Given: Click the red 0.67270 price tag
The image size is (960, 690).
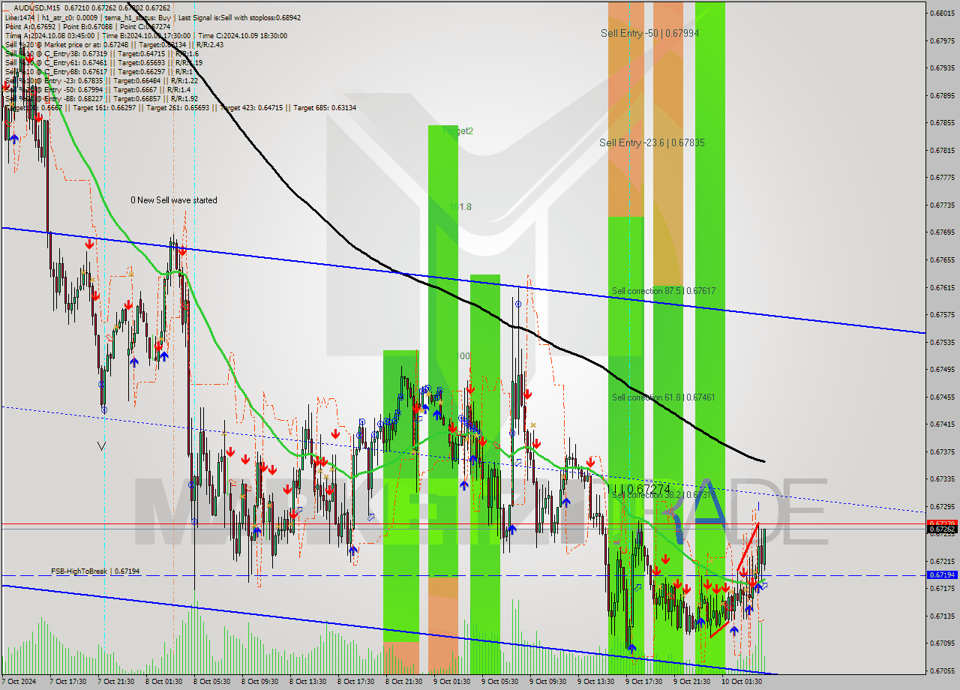Looking at the screenshot, I should 942,523.
